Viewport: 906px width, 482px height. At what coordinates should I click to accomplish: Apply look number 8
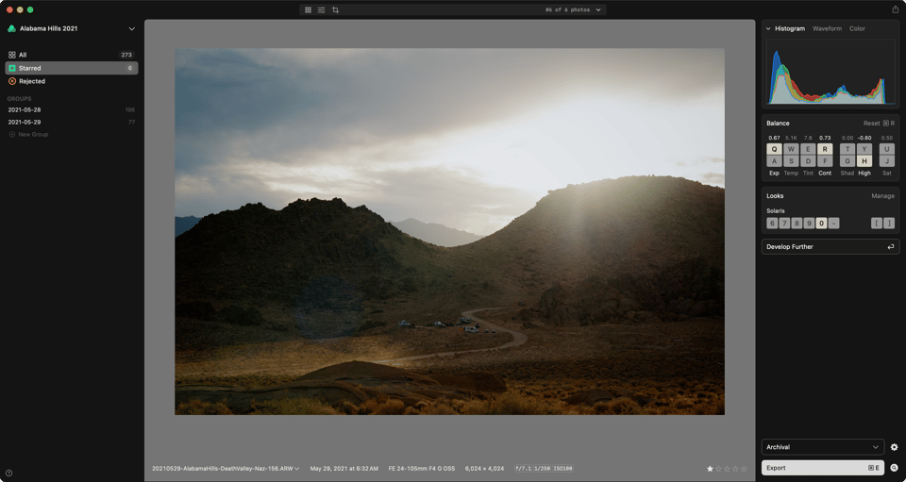pos(797,224)
